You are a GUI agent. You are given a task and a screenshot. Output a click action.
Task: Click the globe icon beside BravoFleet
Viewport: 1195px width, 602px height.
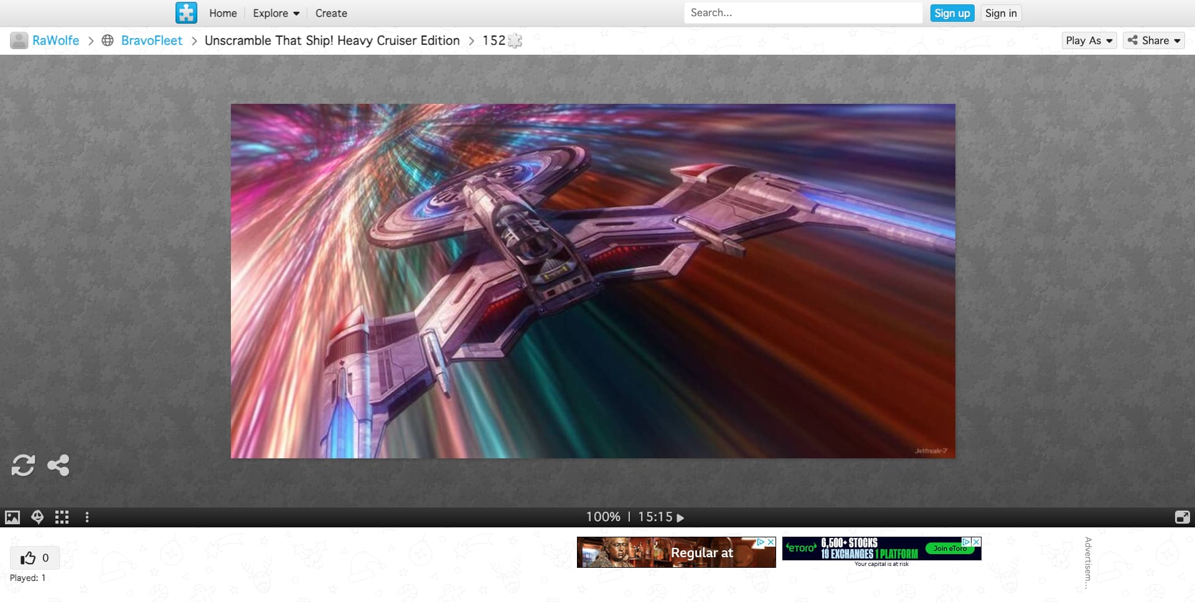pos(108,40)
